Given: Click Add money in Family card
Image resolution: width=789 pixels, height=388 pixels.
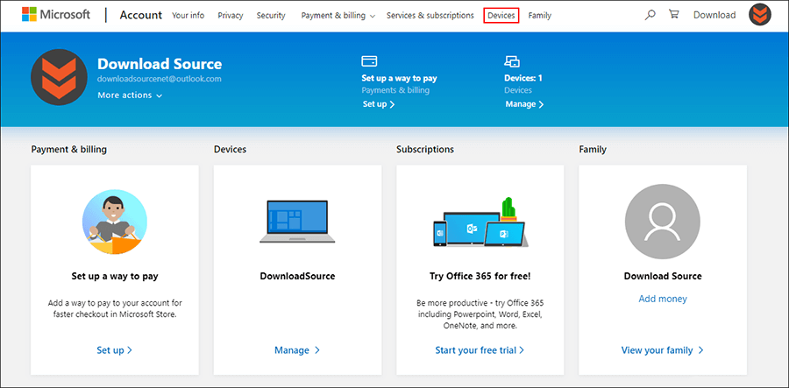Looking at the screenshot, I should [663, 299].
